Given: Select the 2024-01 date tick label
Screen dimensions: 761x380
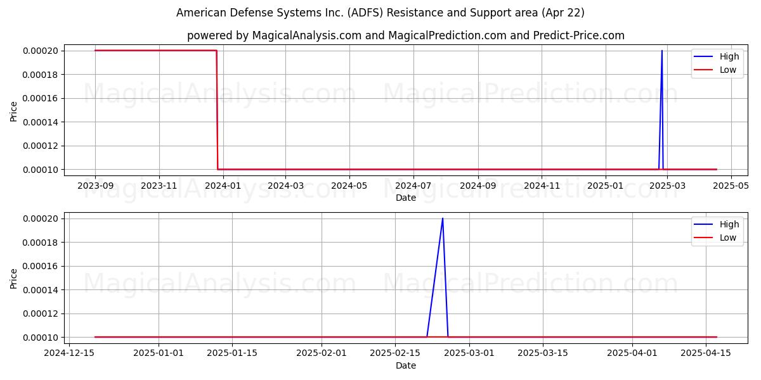Looking at the screenshot, I should [223, 186].
